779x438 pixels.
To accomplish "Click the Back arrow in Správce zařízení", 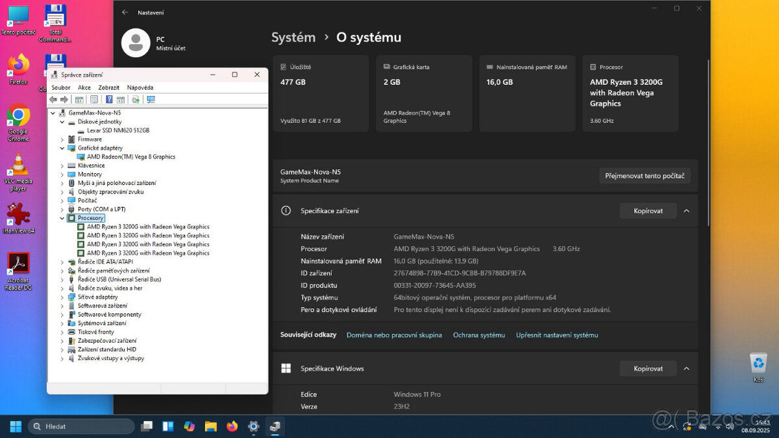I will pyautogui.click(x=54, y=99).
